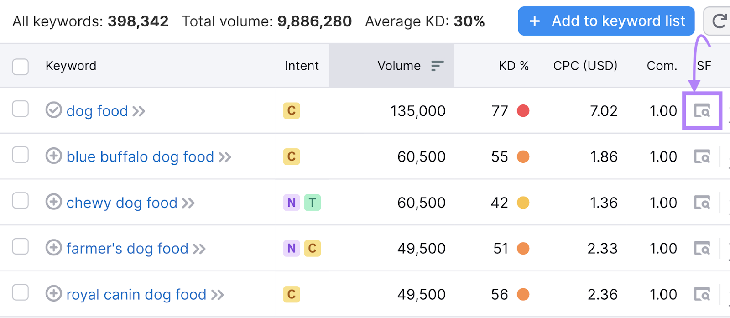
Task: Sort by Volume column header
Action: 399,66
